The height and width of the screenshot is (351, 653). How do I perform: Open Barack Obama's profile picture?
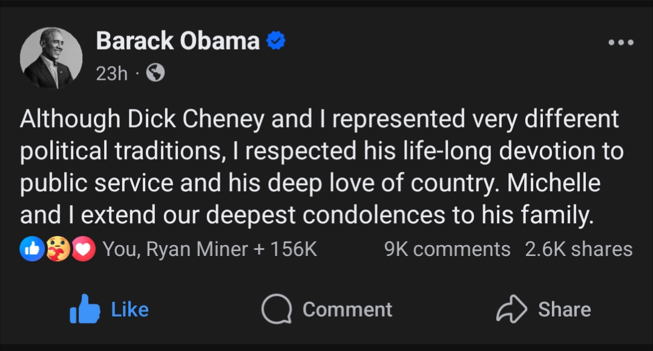pos(50,58)
